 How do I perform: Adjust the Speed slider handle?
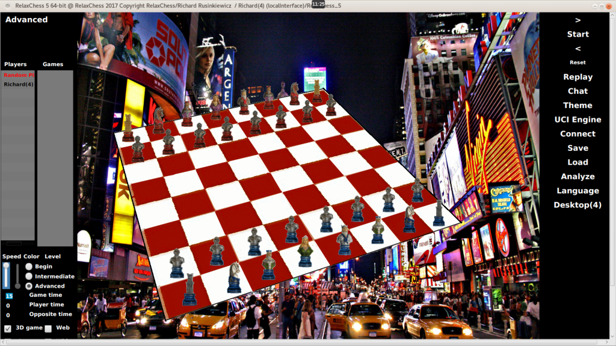point(6,266)
